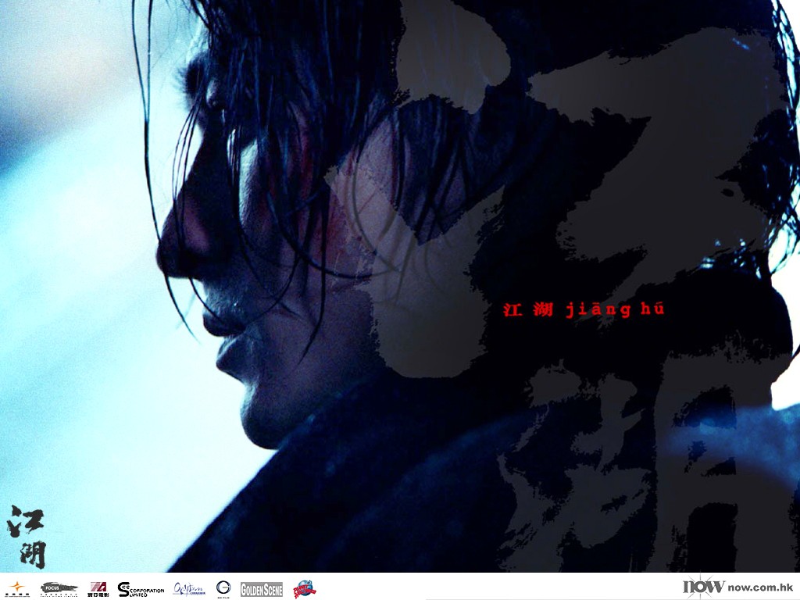The image size is (800, 600).
Task: Click the Planet Hollywood globe logo
Action: pos(305,589)
